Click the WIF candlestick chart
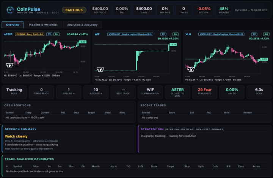The width and height of the screenshot is (273, 178). pyautogui.click(x=136, y=58)
